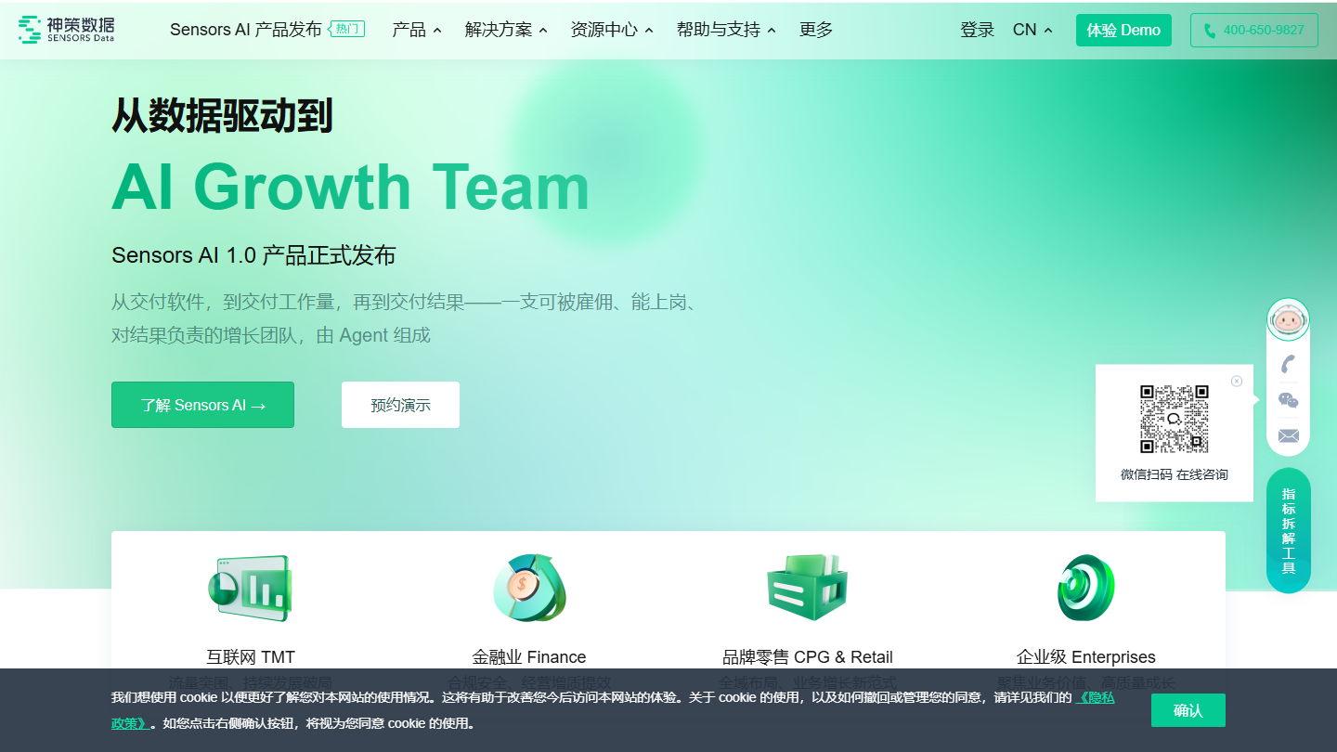Click the 金融业 Finance heading
1337x752 pixels.
coord(529,657)
